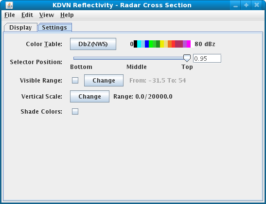
Task: Switch to the Display tab
Action: [20, 28]
